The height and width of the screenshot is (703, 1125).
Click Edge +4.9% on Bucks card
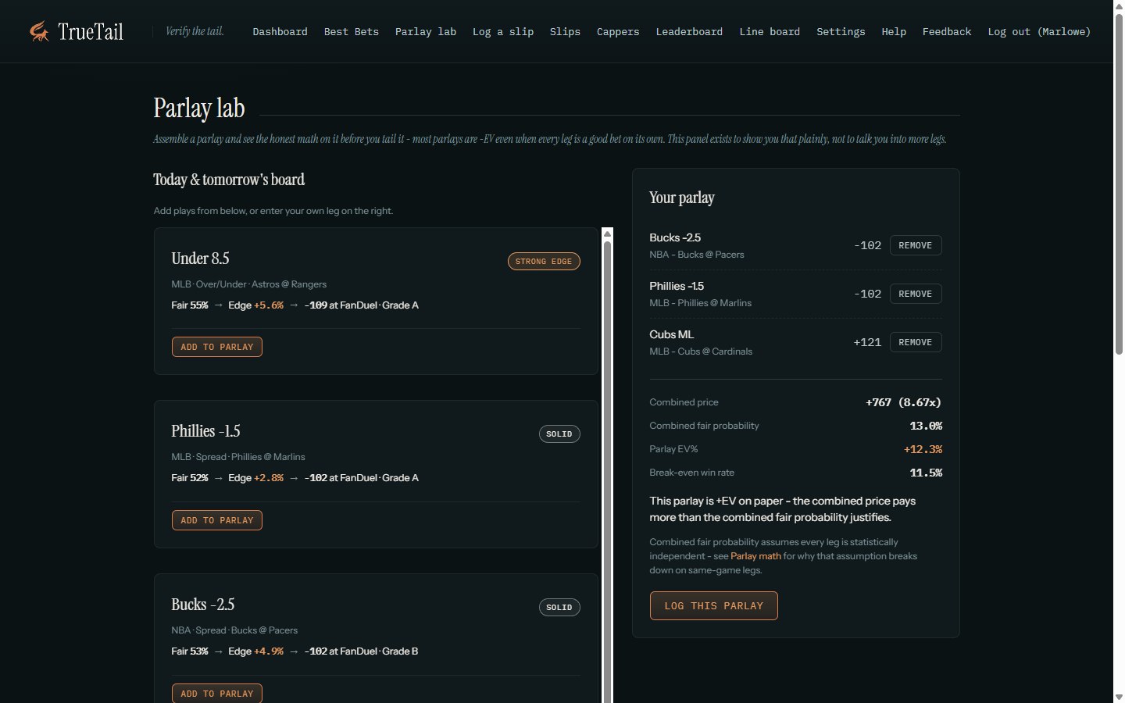(x=255, y=651)
